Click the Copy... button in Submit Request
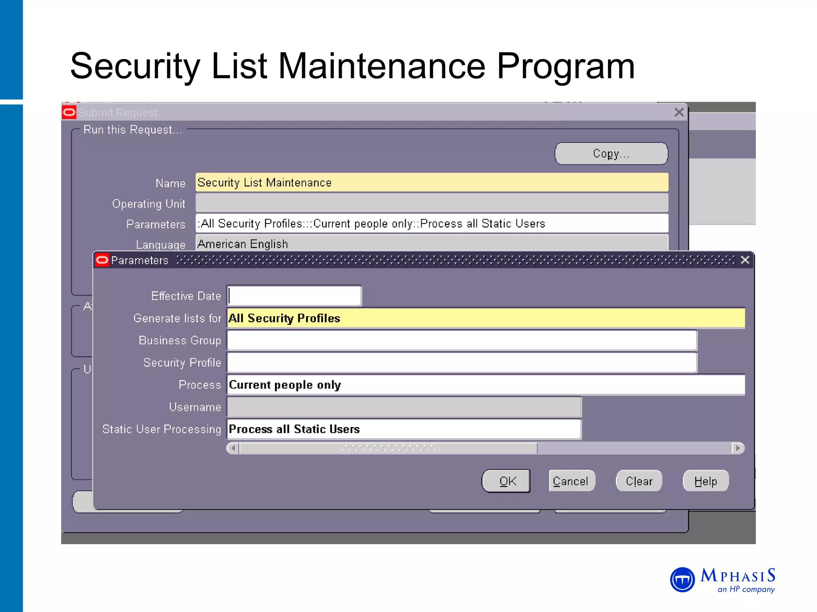Screen dimensions: 817x612 611,153
